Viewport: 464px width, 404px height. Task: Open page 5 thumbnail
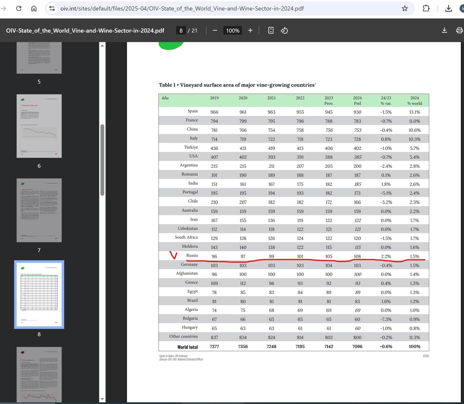point(39,58)
